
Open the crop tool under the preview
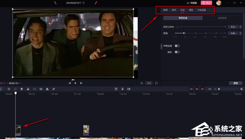pos(142,83)
